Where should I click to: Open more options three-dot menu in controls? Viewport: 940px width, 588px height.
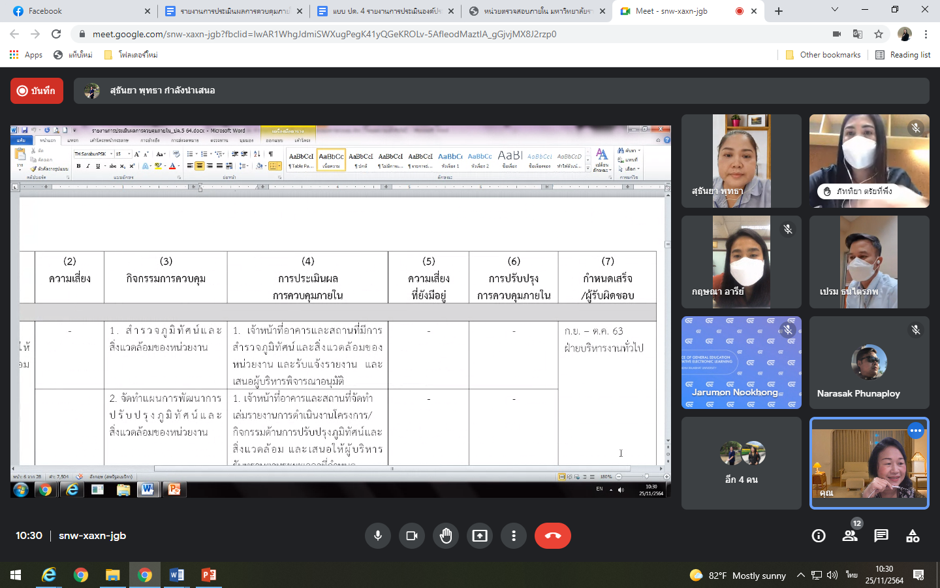pos(514,536)
